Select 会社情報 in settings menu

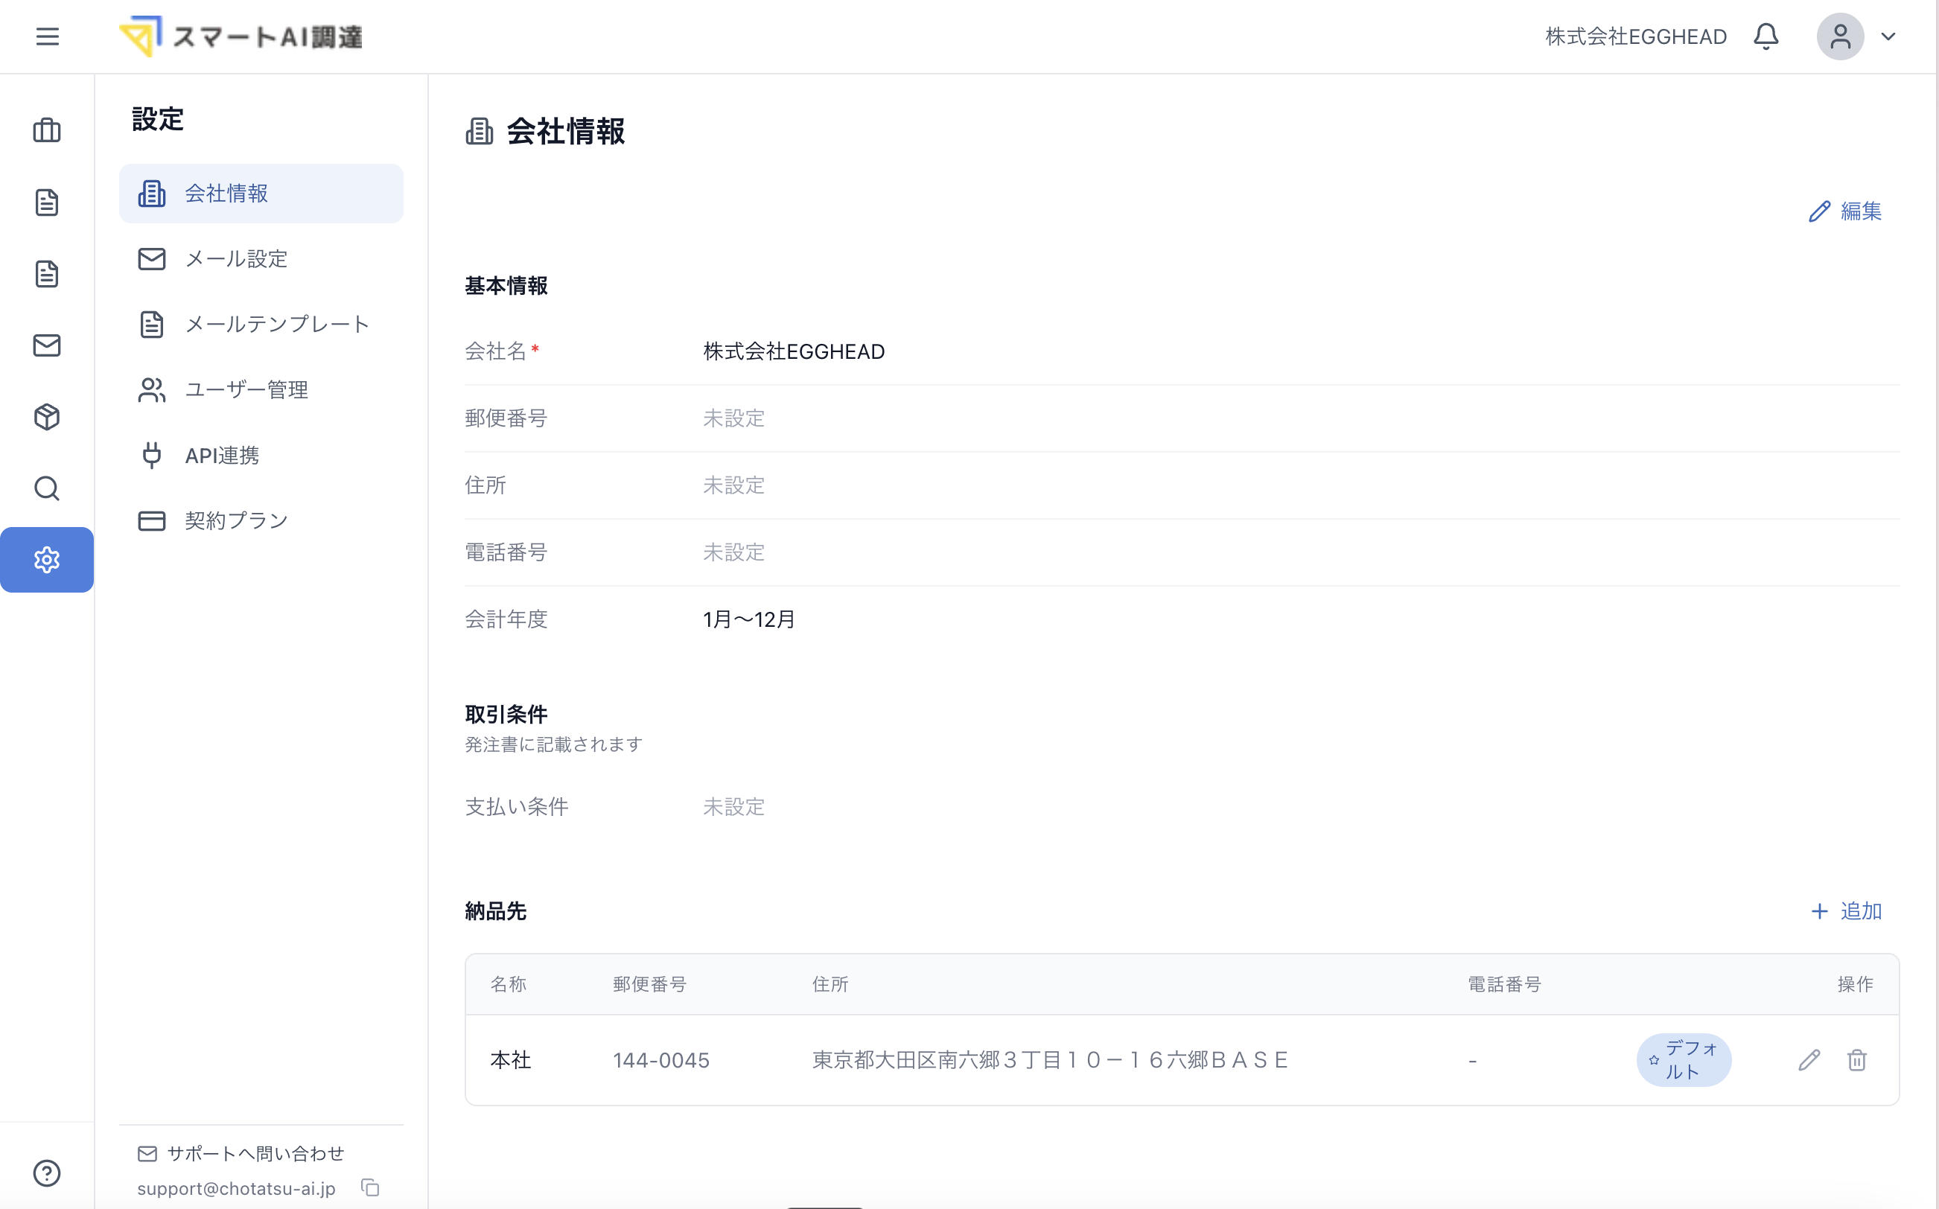pyautogui.click(x=261, y=194)
